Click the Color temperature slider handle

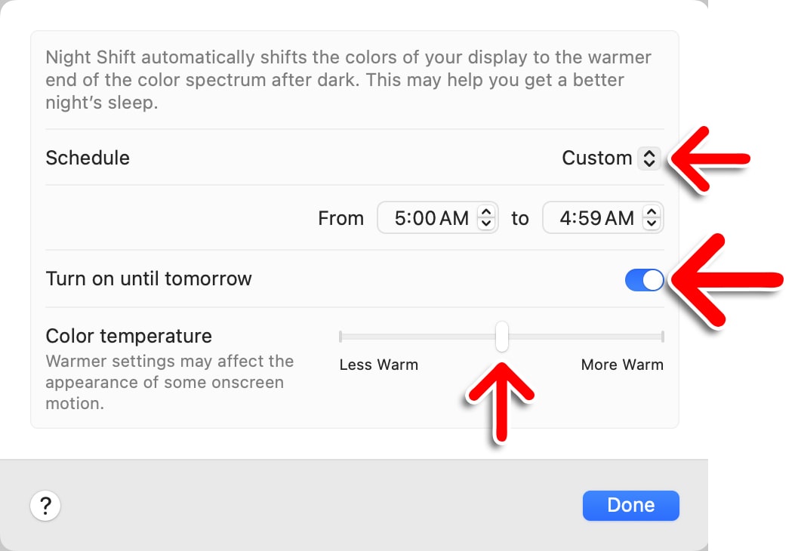pos(502,337)
